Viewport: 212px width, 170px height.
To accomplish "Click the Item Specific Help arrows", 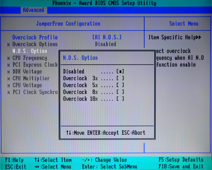I will [x=198, y=37].
